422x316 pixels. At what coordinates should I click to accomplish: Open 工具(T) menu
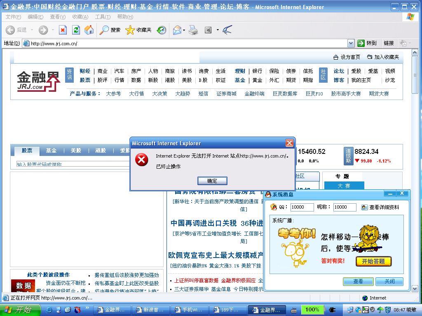[103, 16]
